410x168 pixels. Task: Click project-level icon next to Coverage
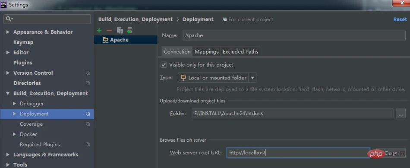tap(88, 124)
